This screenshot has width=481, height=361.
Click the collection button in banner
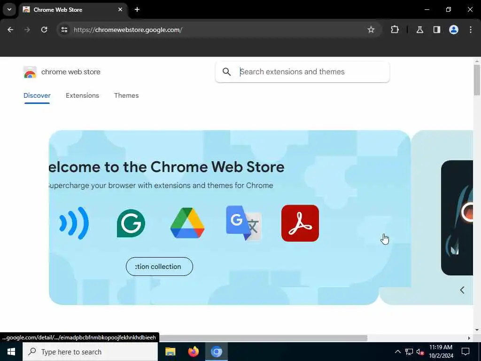pyautogui.click(x=160, y=267)
